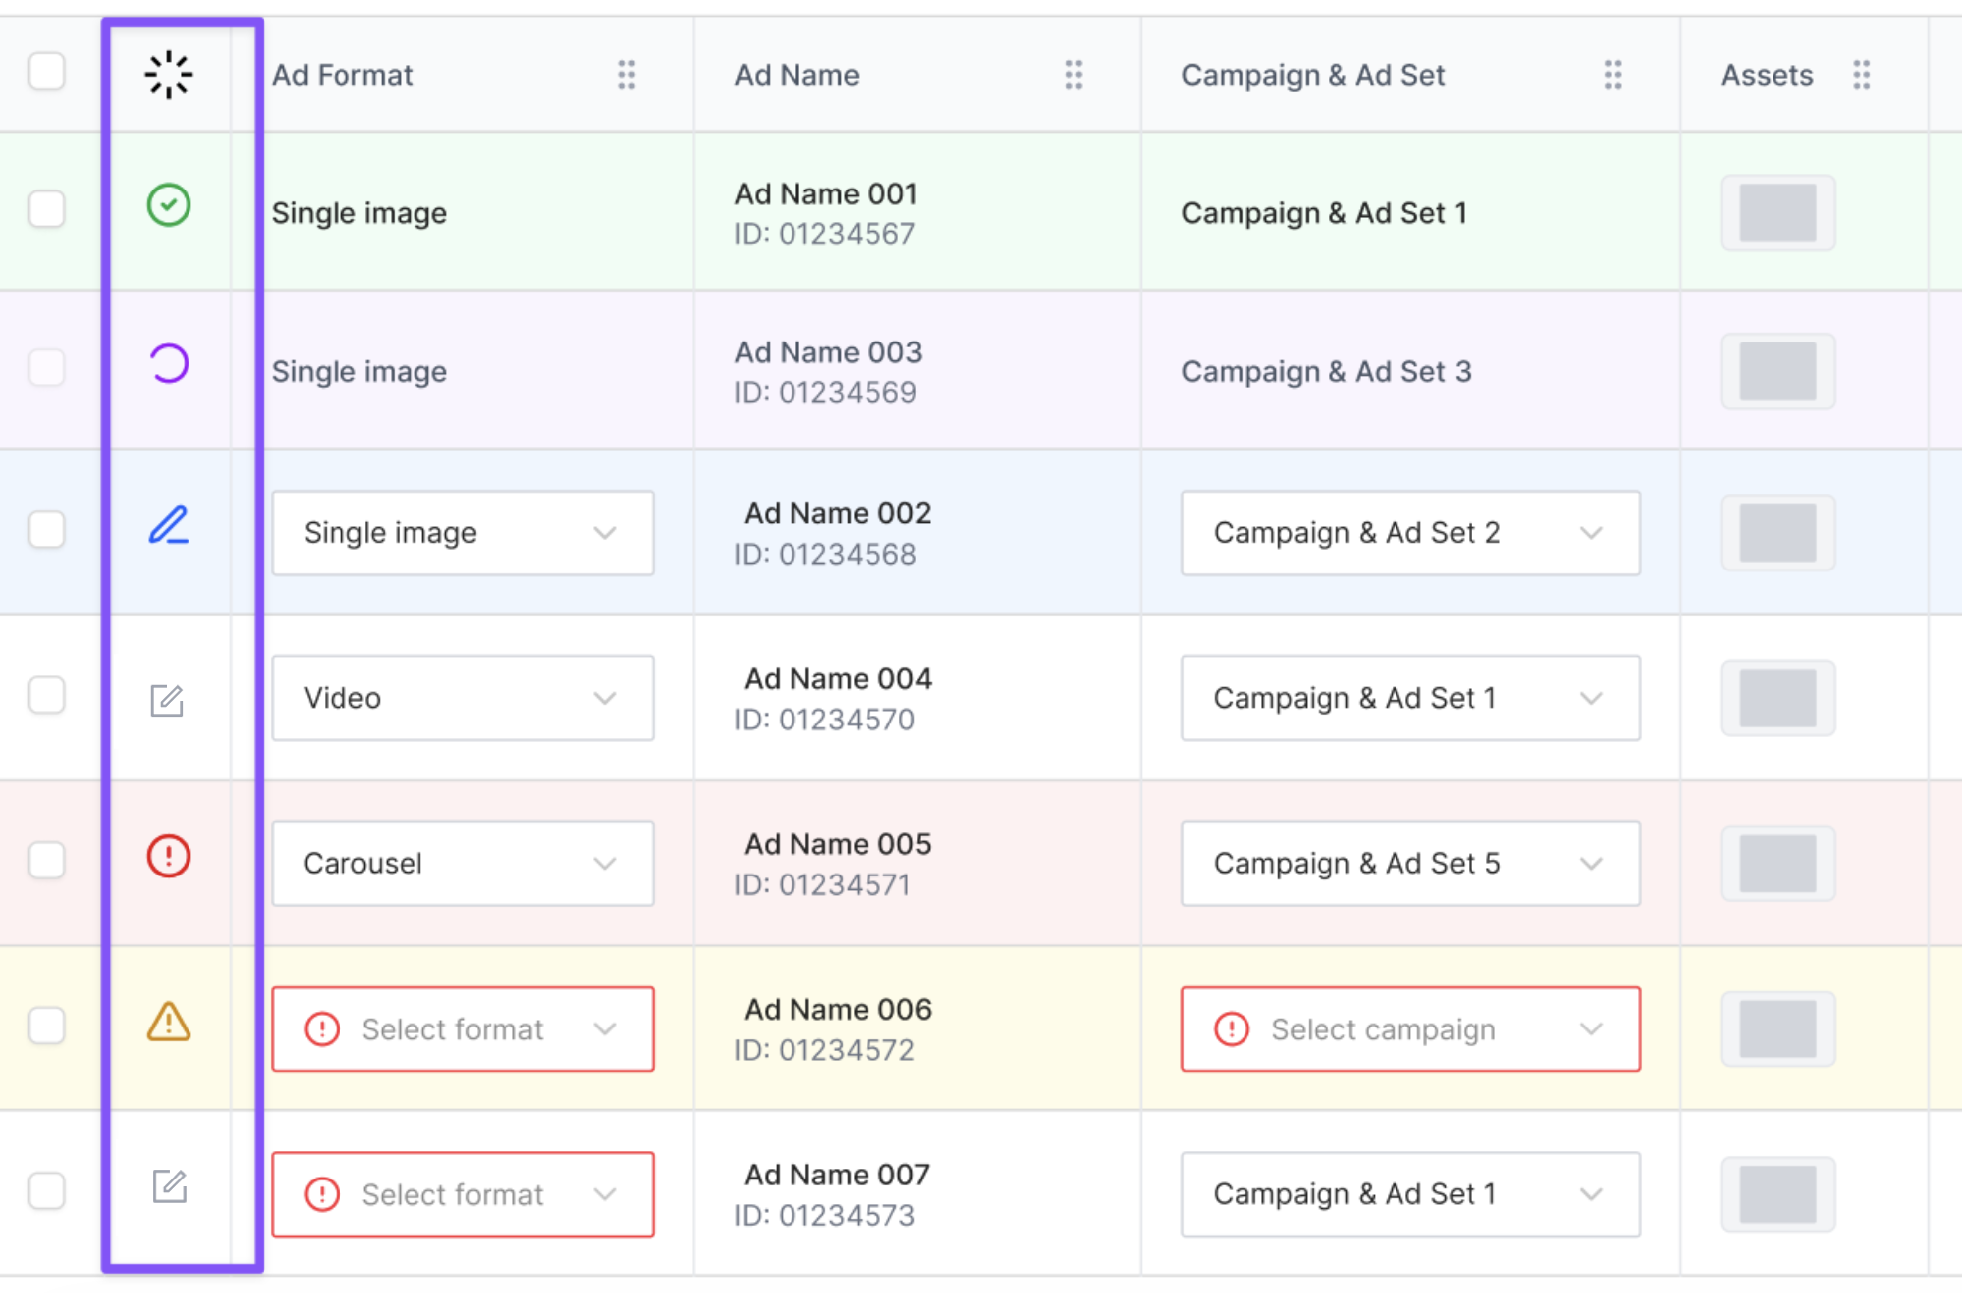Click the Ad Name column header
Viewport: 1962px width, 1293px height.
(796, 75)
